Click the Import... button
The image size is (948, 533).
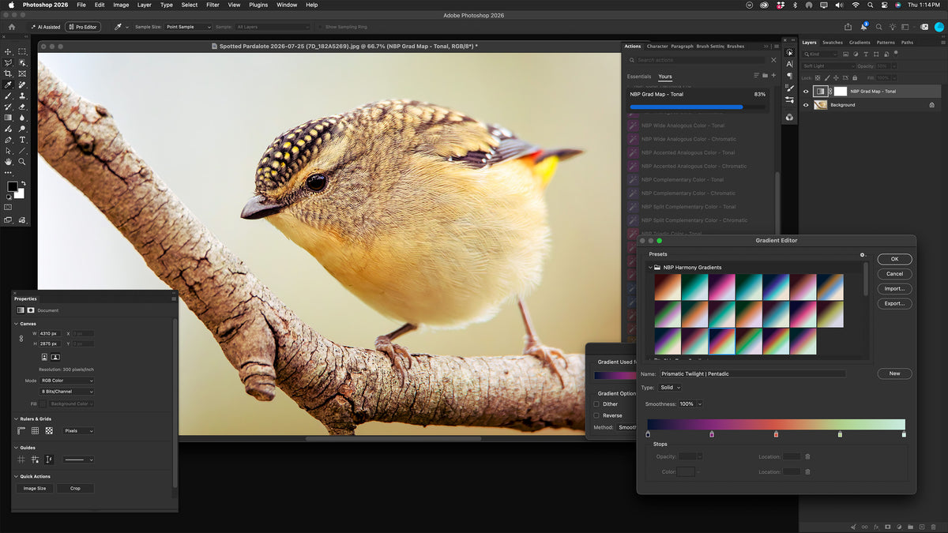click(x=894, y=289)
